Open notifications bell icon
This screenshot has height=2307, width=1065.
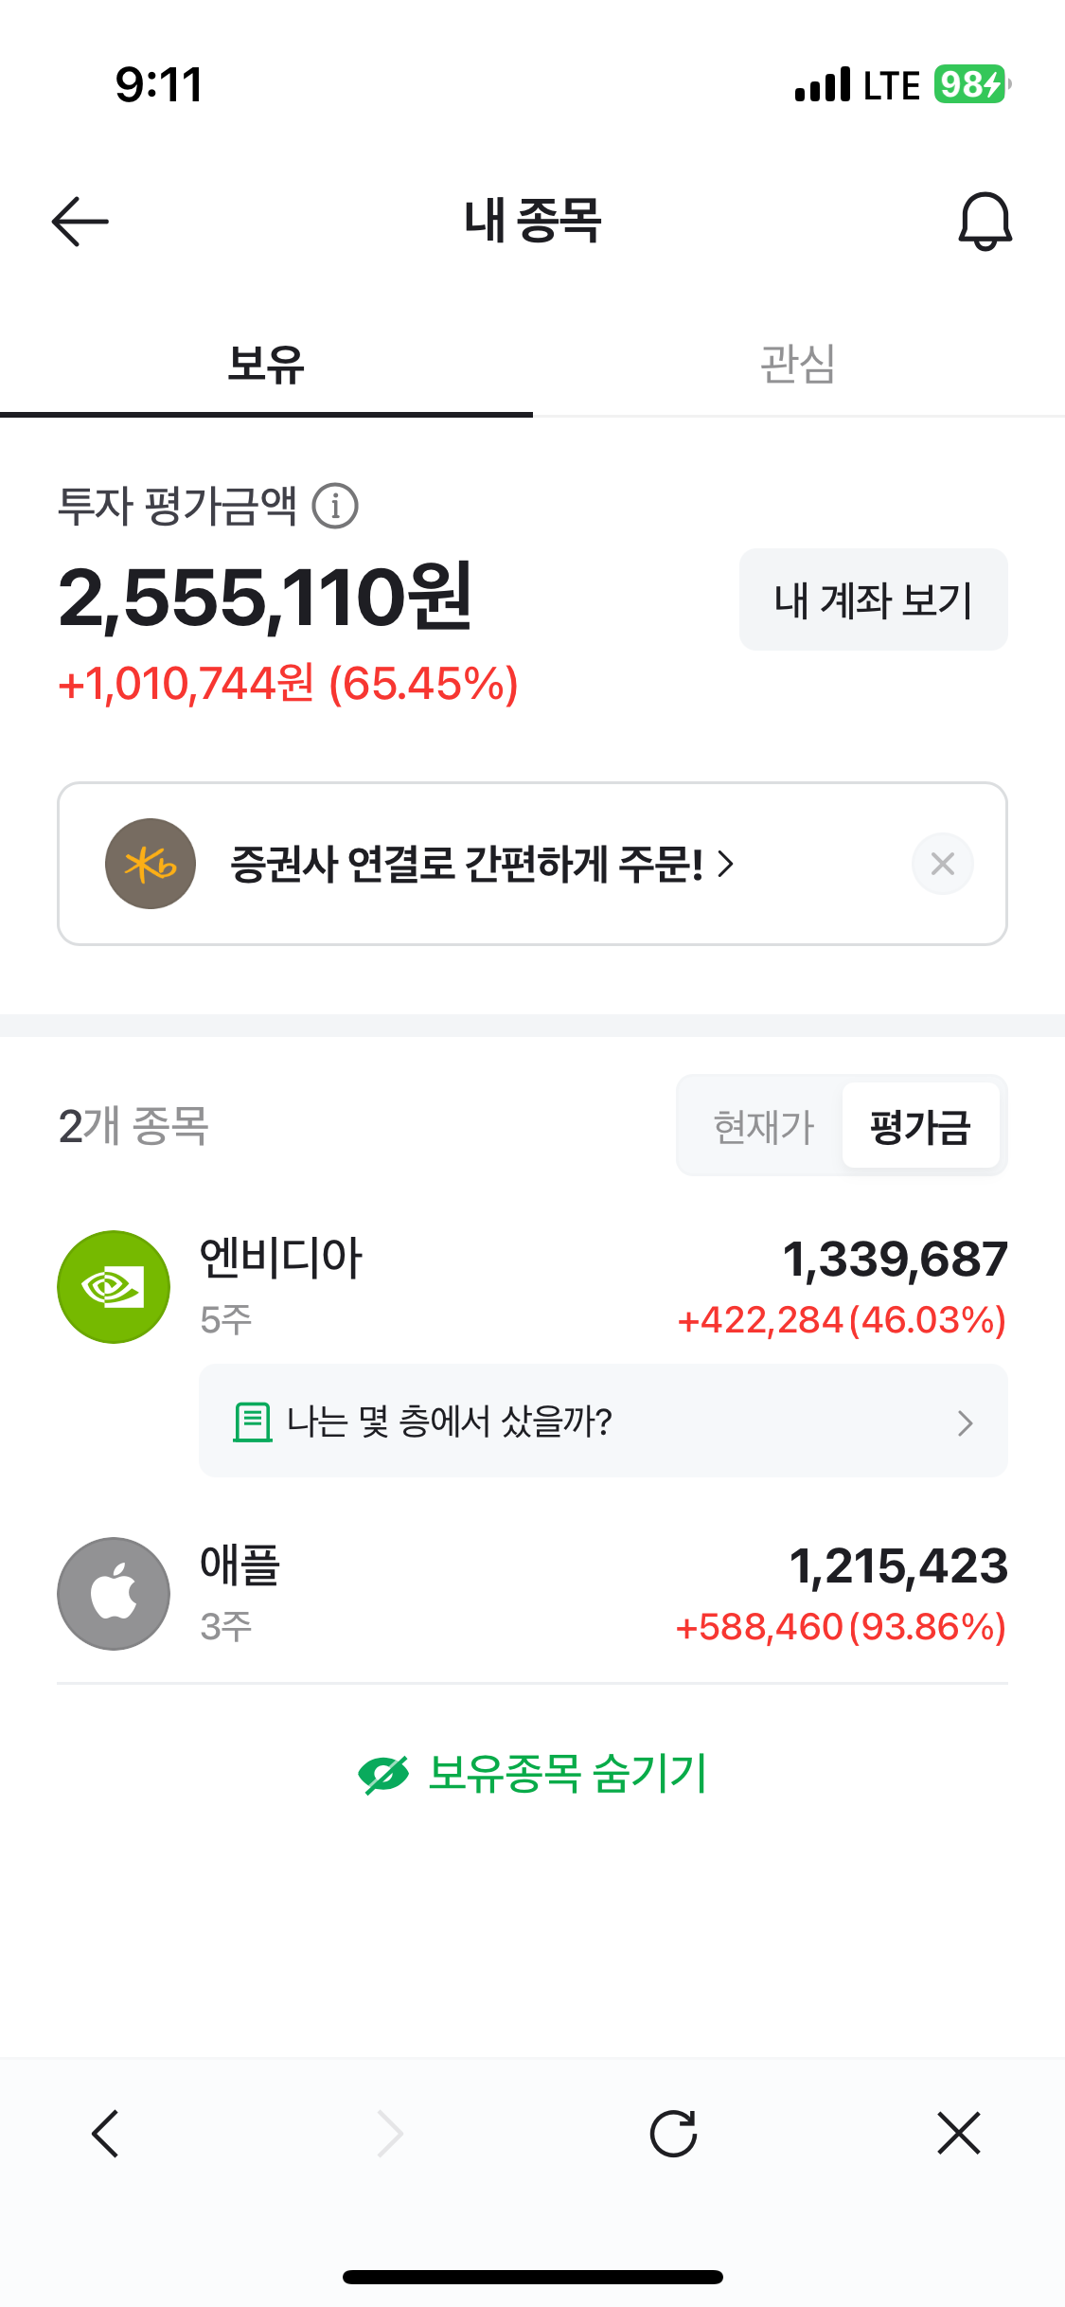(x=985, y=222)
